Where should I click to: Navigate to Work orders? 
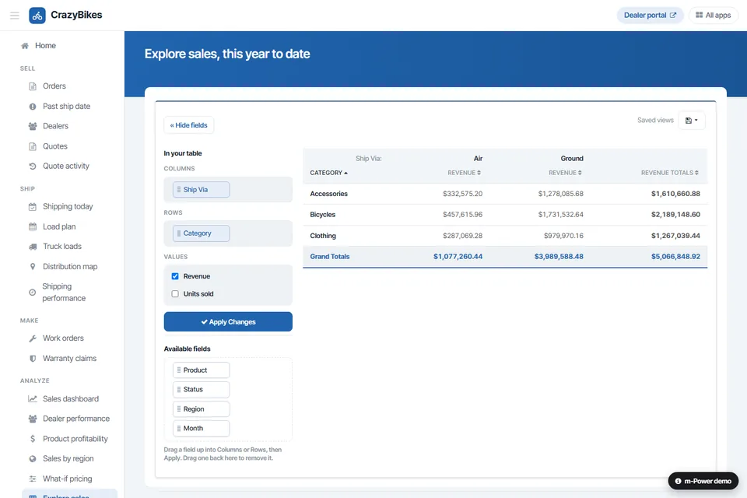tap(63, 338)
